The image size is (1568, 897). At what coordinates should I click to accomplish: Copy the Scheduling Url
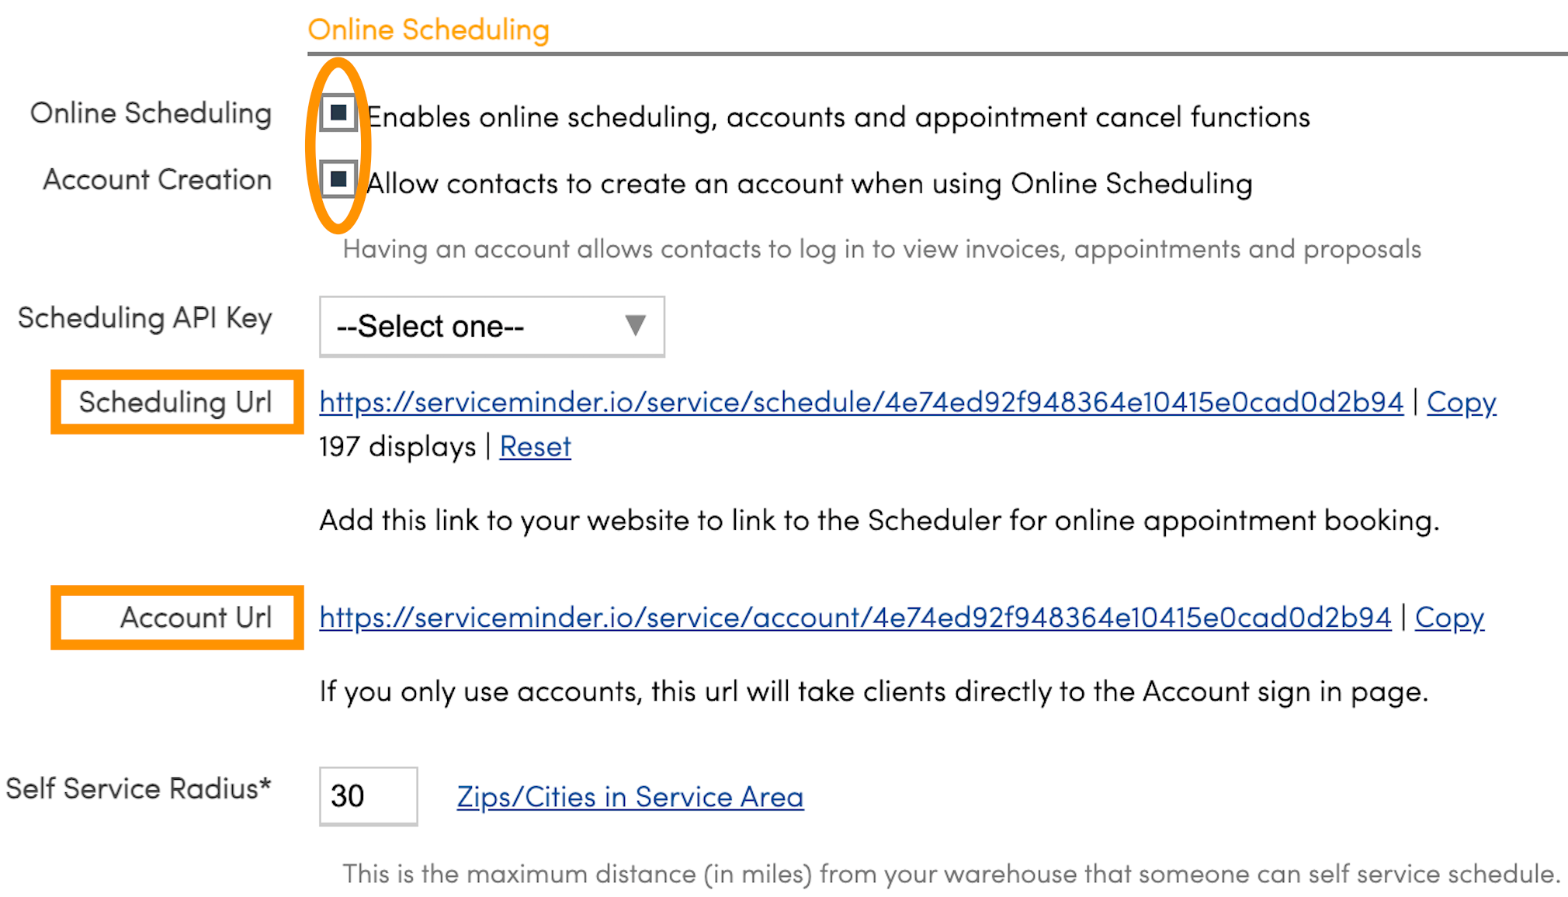[1461, 402]
